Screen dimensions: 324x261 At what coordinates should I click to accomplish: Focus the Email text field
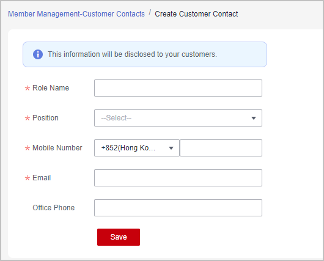[178, 178]
